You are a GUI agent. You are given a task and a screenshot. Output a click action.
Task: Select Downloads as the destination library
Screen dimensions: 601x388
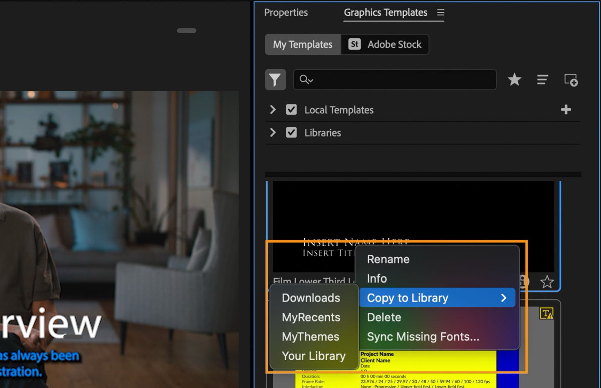click(x=311, y=298)
